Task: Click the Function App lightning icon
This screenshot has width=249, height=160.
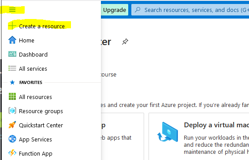Action: click(12, 153)
